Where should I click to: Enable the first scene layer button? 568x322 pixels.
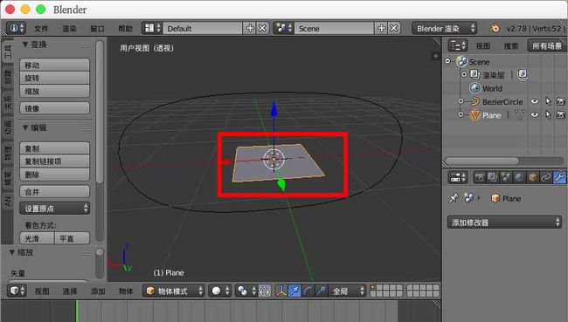(373, 288)
